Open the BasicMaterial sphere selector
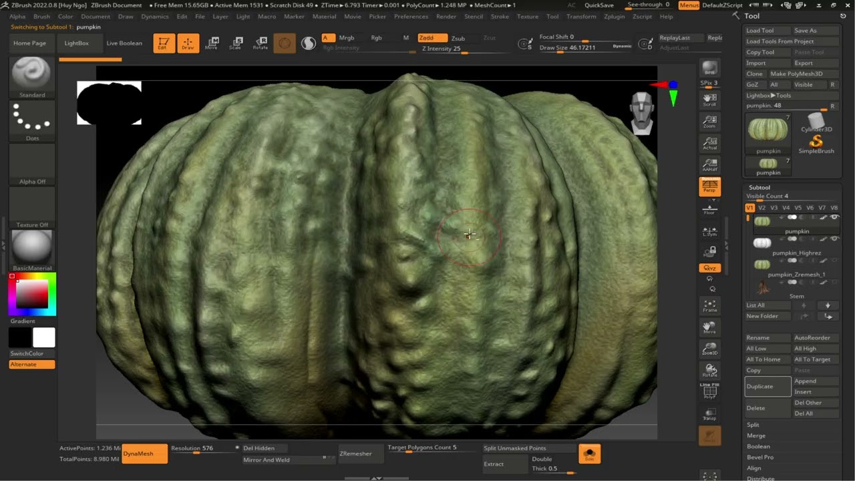The width and height of the screenshot is (855, 481). pos(32,251)
